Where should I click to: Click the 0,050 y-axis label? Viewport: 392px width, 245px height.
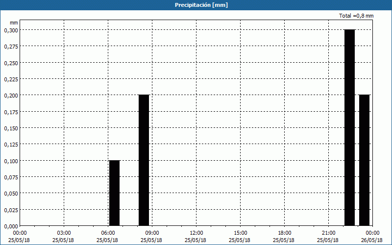click(x=11, y=194)
